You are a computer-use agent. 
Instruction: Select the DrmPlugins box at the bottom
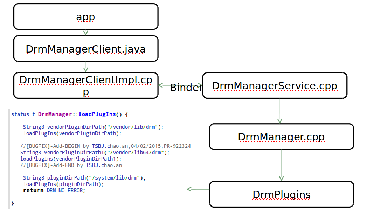pos(281,194)
